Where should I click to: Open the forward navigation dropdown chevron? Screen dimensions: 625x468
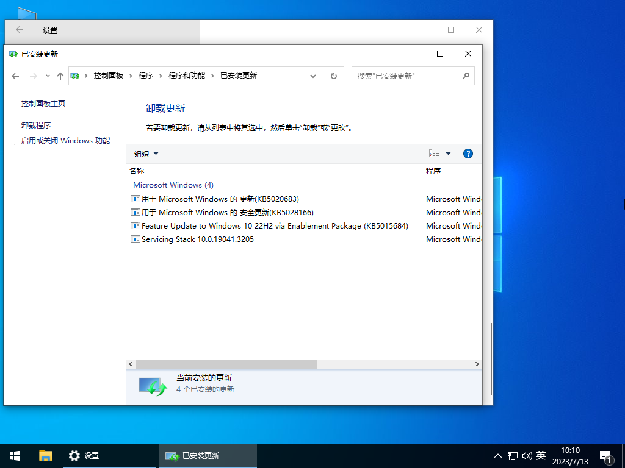(48, 76)
